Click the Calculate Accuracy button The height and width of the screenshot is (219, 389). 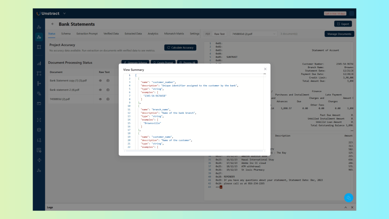[180, 48]
